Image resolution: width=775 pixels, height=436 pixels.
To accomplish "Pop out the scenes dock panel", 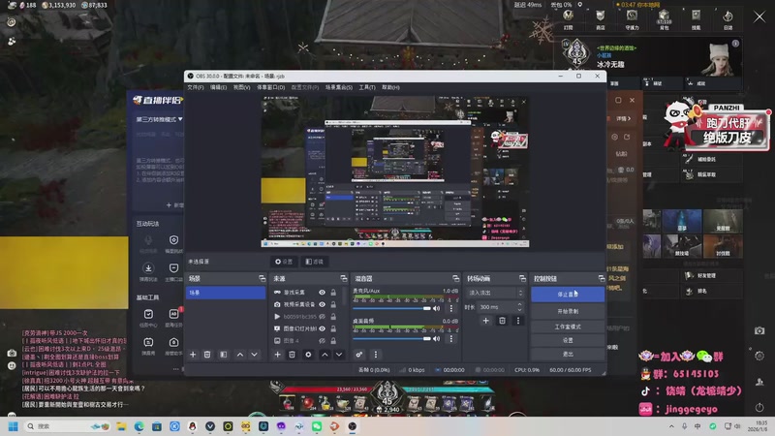I will [262, 279].
